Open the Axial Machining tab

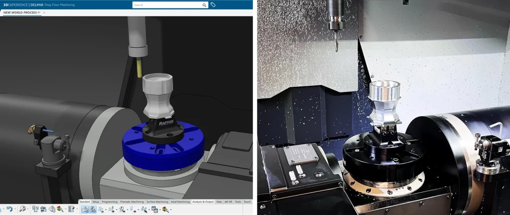[x=180, y=202]
